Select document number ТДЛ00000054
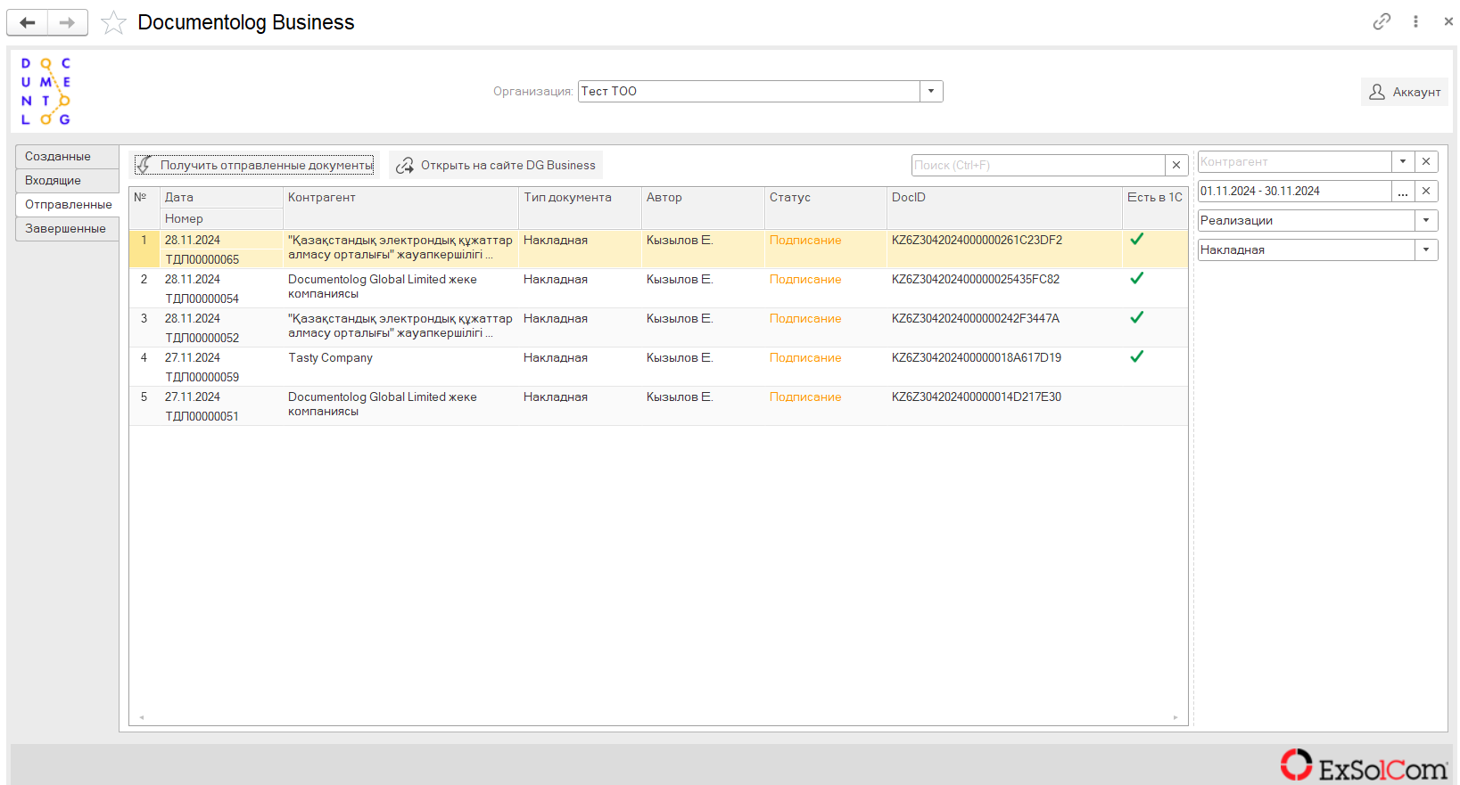This screenshot has height=785, width=1460. pos(202,298)
